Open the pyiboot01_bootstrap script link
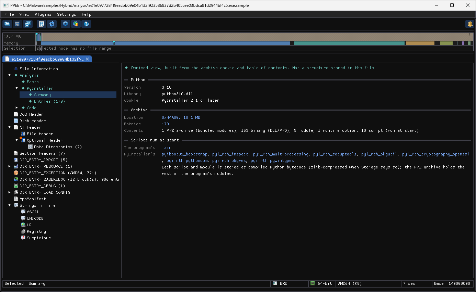 click(184, 154)
